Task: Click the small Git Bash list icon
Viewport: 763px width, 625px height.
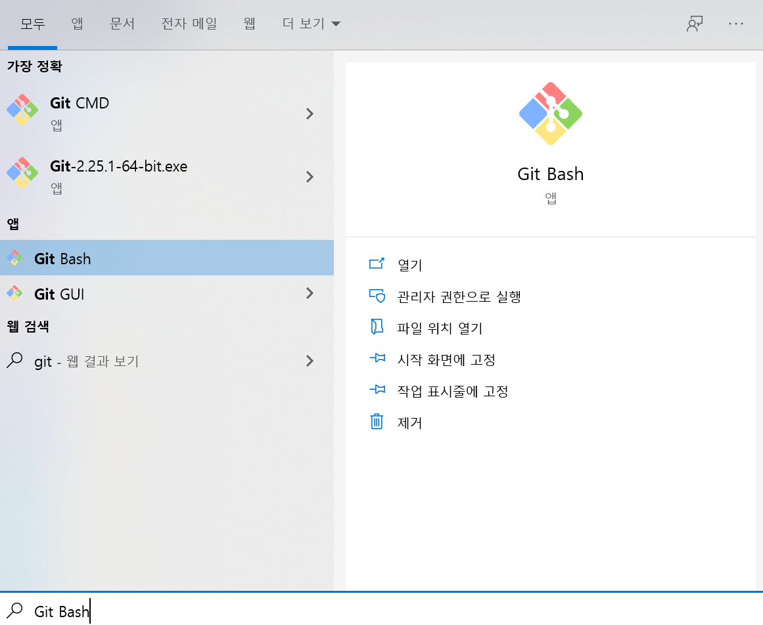Action: click(14, 258)
